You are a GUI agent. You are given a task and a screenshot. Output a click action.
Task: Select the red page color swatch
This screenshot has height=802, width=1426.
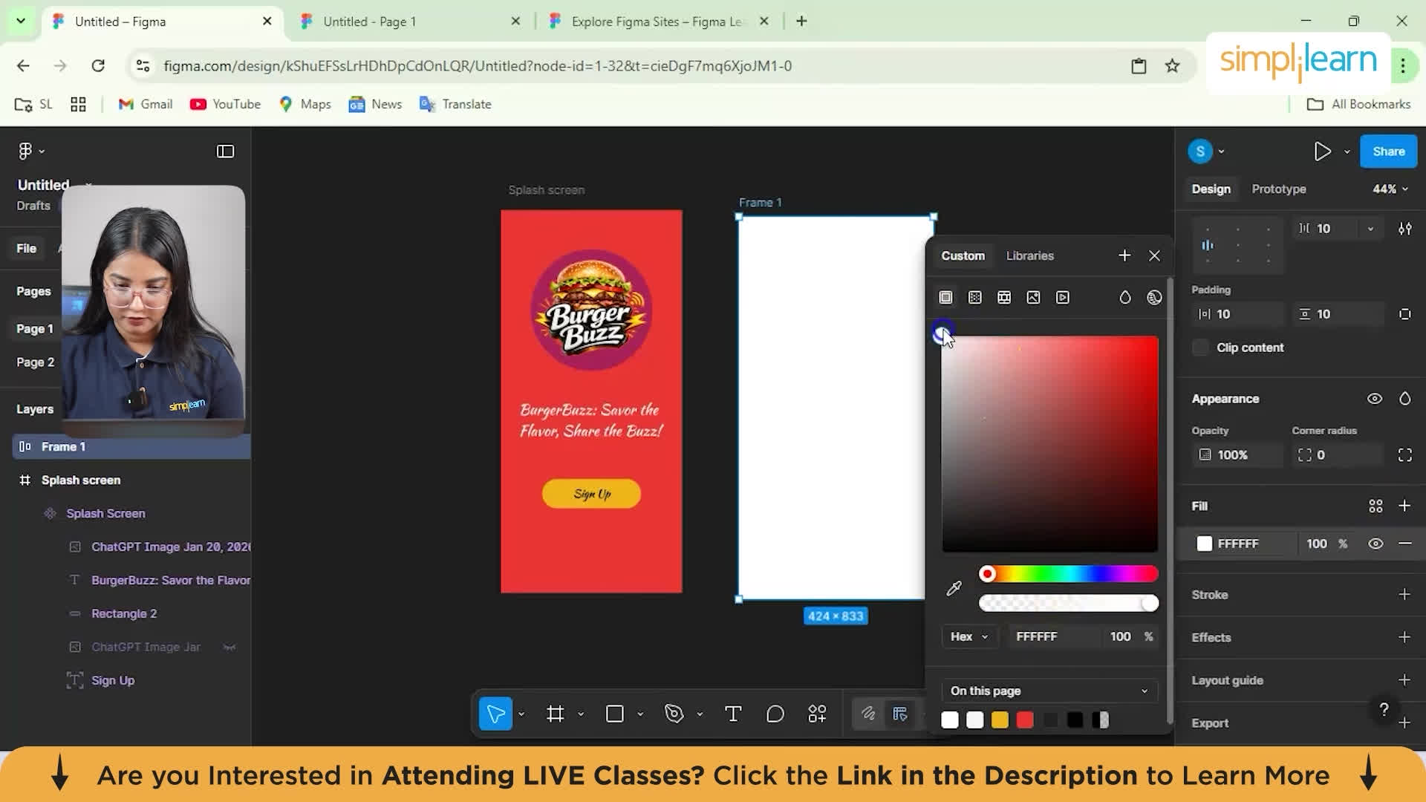(1025, 720)
